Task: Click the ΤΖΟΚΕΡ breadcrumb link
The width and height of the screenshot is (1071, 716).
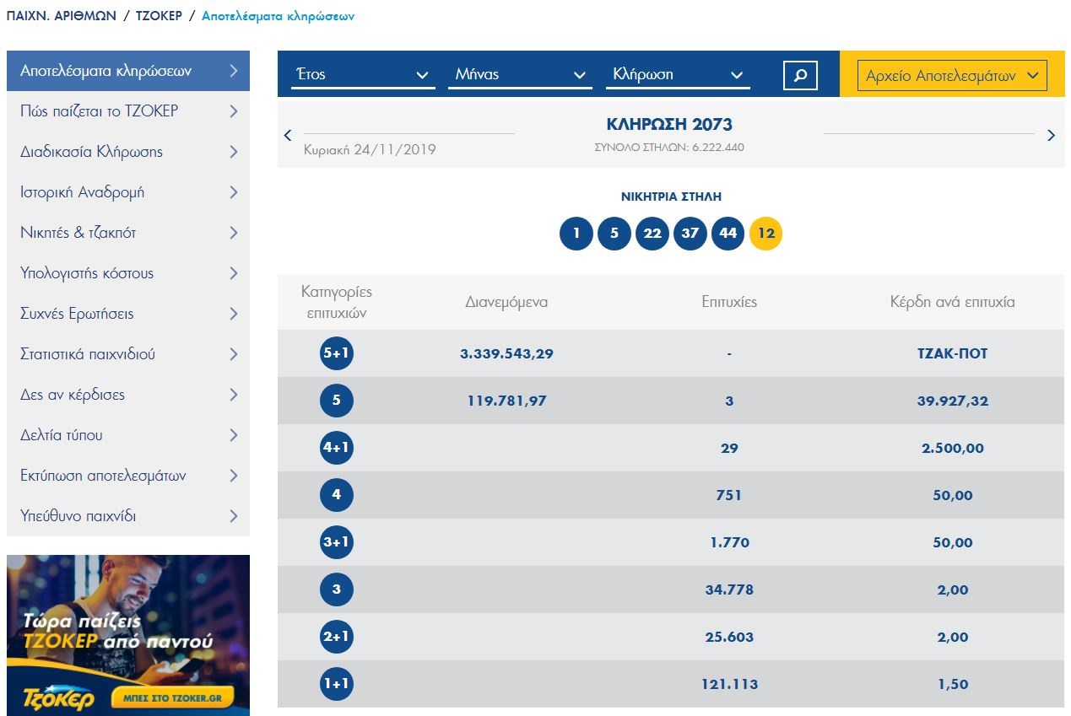Action: point(159,16)
